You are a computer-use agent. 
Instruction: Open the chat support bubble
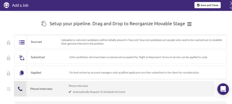click(223, 89)
